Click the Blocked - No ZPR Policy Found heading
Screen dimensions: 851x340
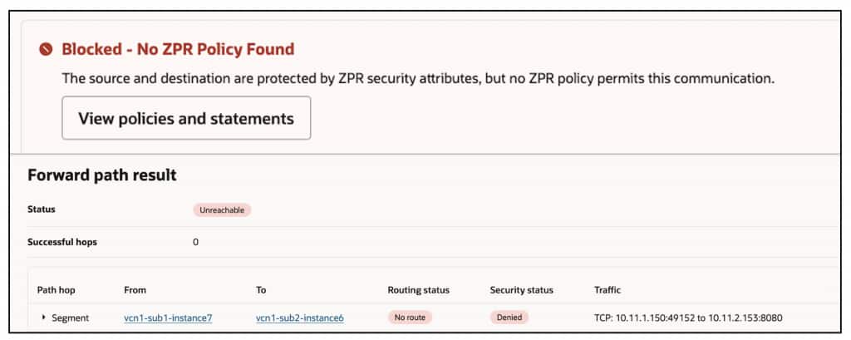[178, 50]
